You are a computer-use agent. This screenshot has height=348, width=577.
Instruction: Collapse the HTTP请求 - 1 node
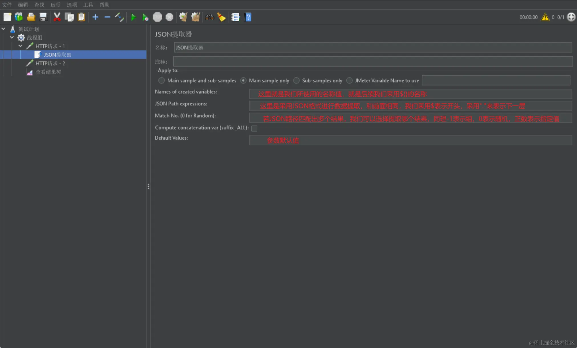pos(21,46)
